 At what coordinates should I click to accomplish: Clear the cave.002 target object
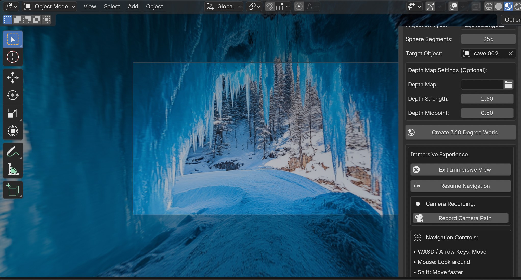coord(510,53)
